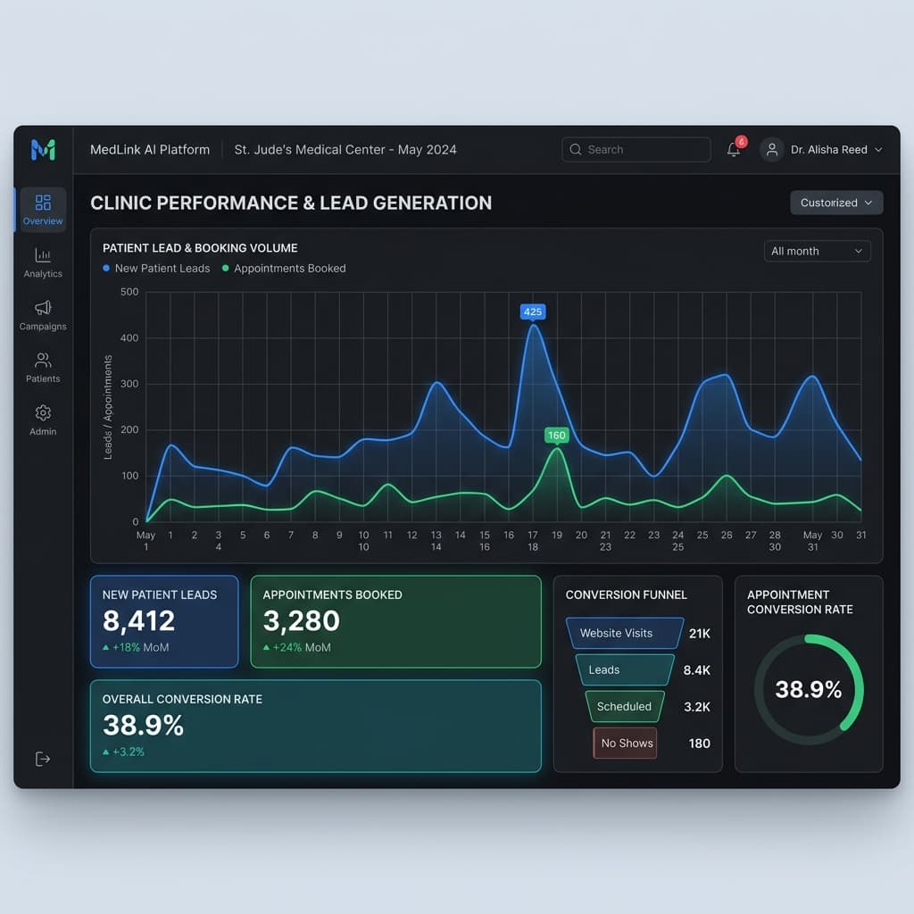Image resolution: width=914 pixels, height=914 pixels.
Task: Toggle the Appointments Booked legend series
Action: pos(284,269)
